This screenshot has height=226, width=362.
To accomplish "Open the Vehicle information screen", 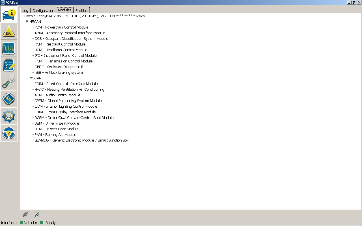I will (x=9, y=14).
